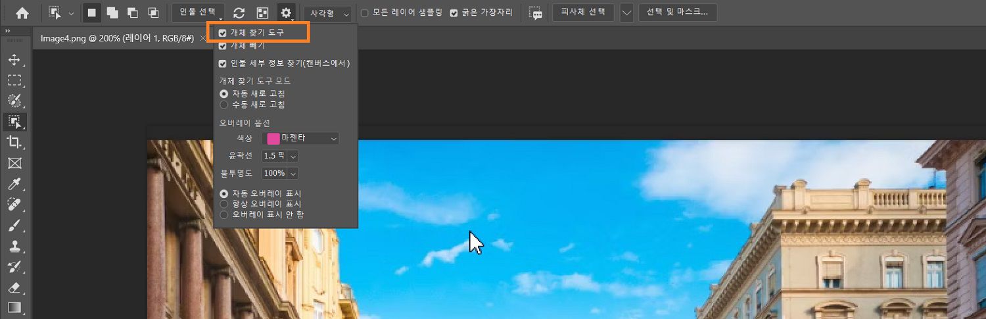Click the 불투명도 100% value field
This screenshot has height=319, width=986.
click(273, 173)
